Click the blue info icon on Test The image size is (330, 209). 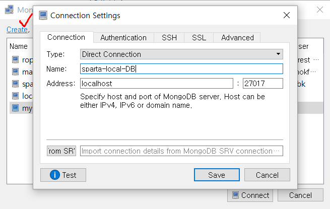[x=54, y=175]
